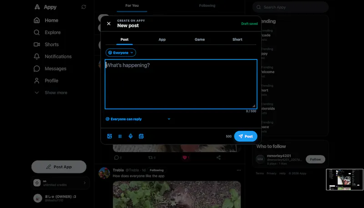This screenshot has height=208, width=364.
Task: Click the What's happening text area
Action: (x=181, y=84)
